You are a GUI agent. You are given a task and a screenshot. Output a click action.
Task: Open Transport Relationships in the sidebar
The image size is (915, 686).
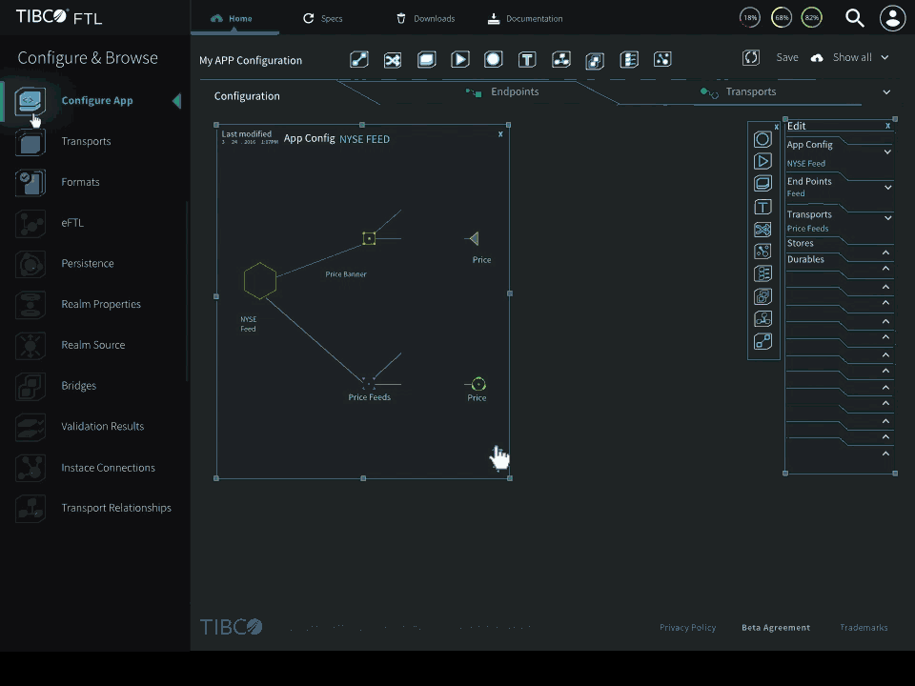pyautogui.click(x=116, y=508)
